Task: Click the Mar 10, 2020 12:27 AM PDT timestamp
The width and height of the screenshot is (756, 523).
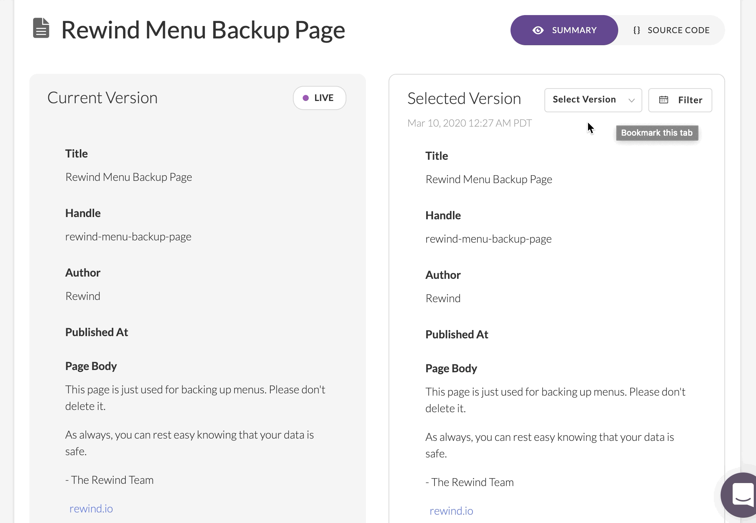Action: (469, 123)
